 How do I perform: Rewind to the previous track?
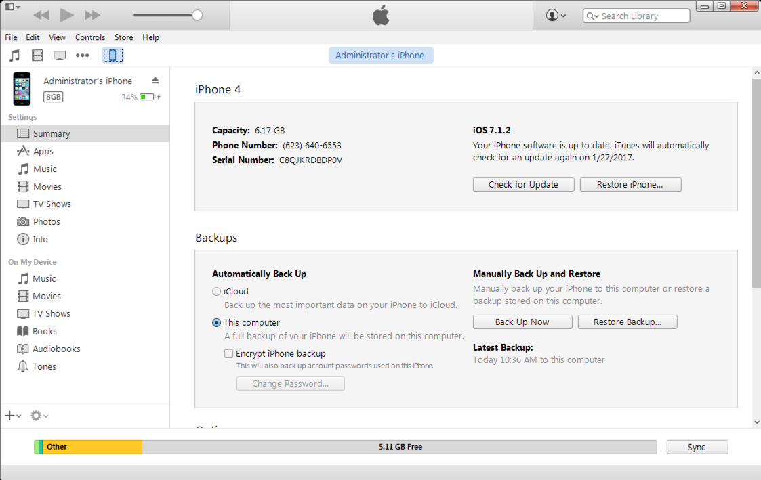[41, 15]
